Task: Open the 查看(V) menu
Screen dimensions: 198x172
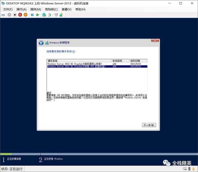Action: 66,9
